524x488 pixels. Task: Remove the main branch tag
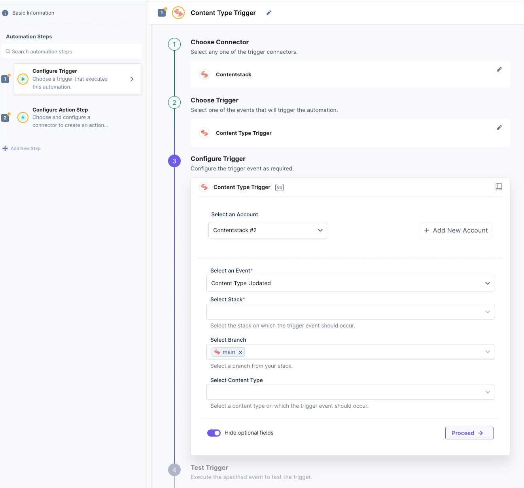[240, 352]
